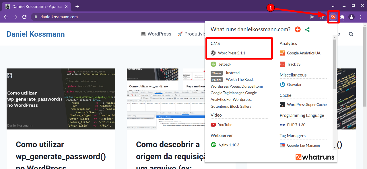Reload the page

[x=24, y=17]
